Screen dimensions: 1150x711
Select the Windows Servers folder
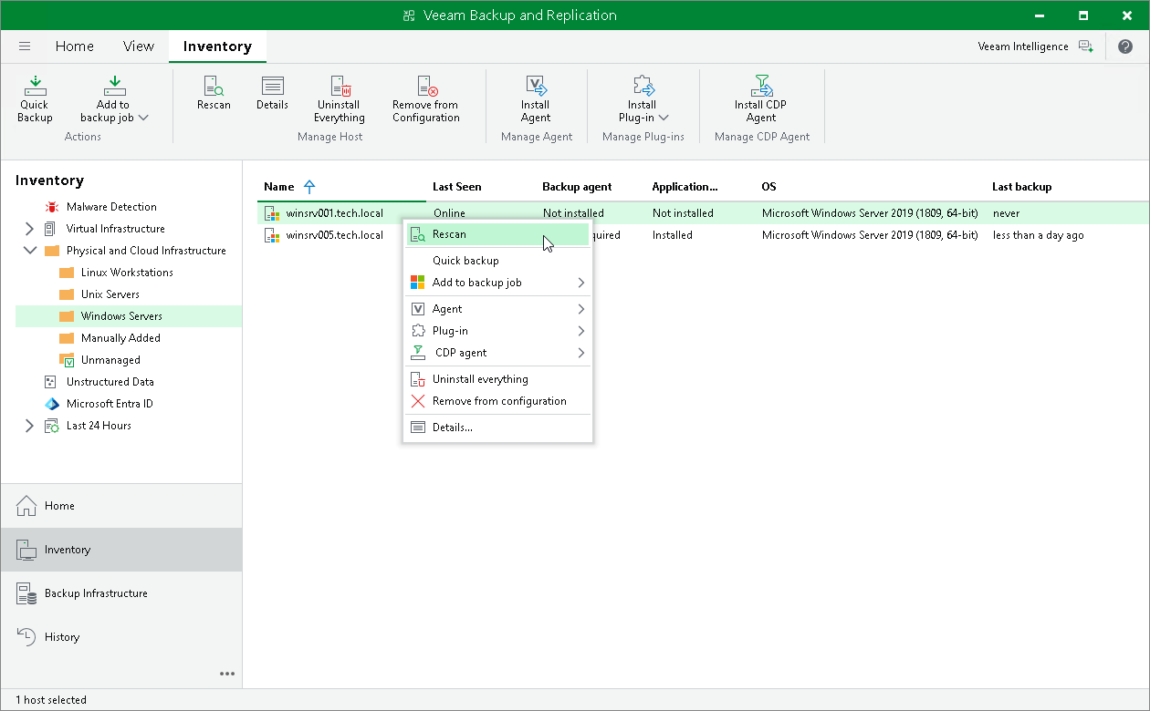click(x=120, y=316)
